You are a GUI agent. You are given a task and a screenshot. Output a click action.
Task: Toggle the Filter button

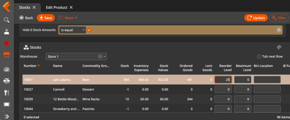[279, 18]
